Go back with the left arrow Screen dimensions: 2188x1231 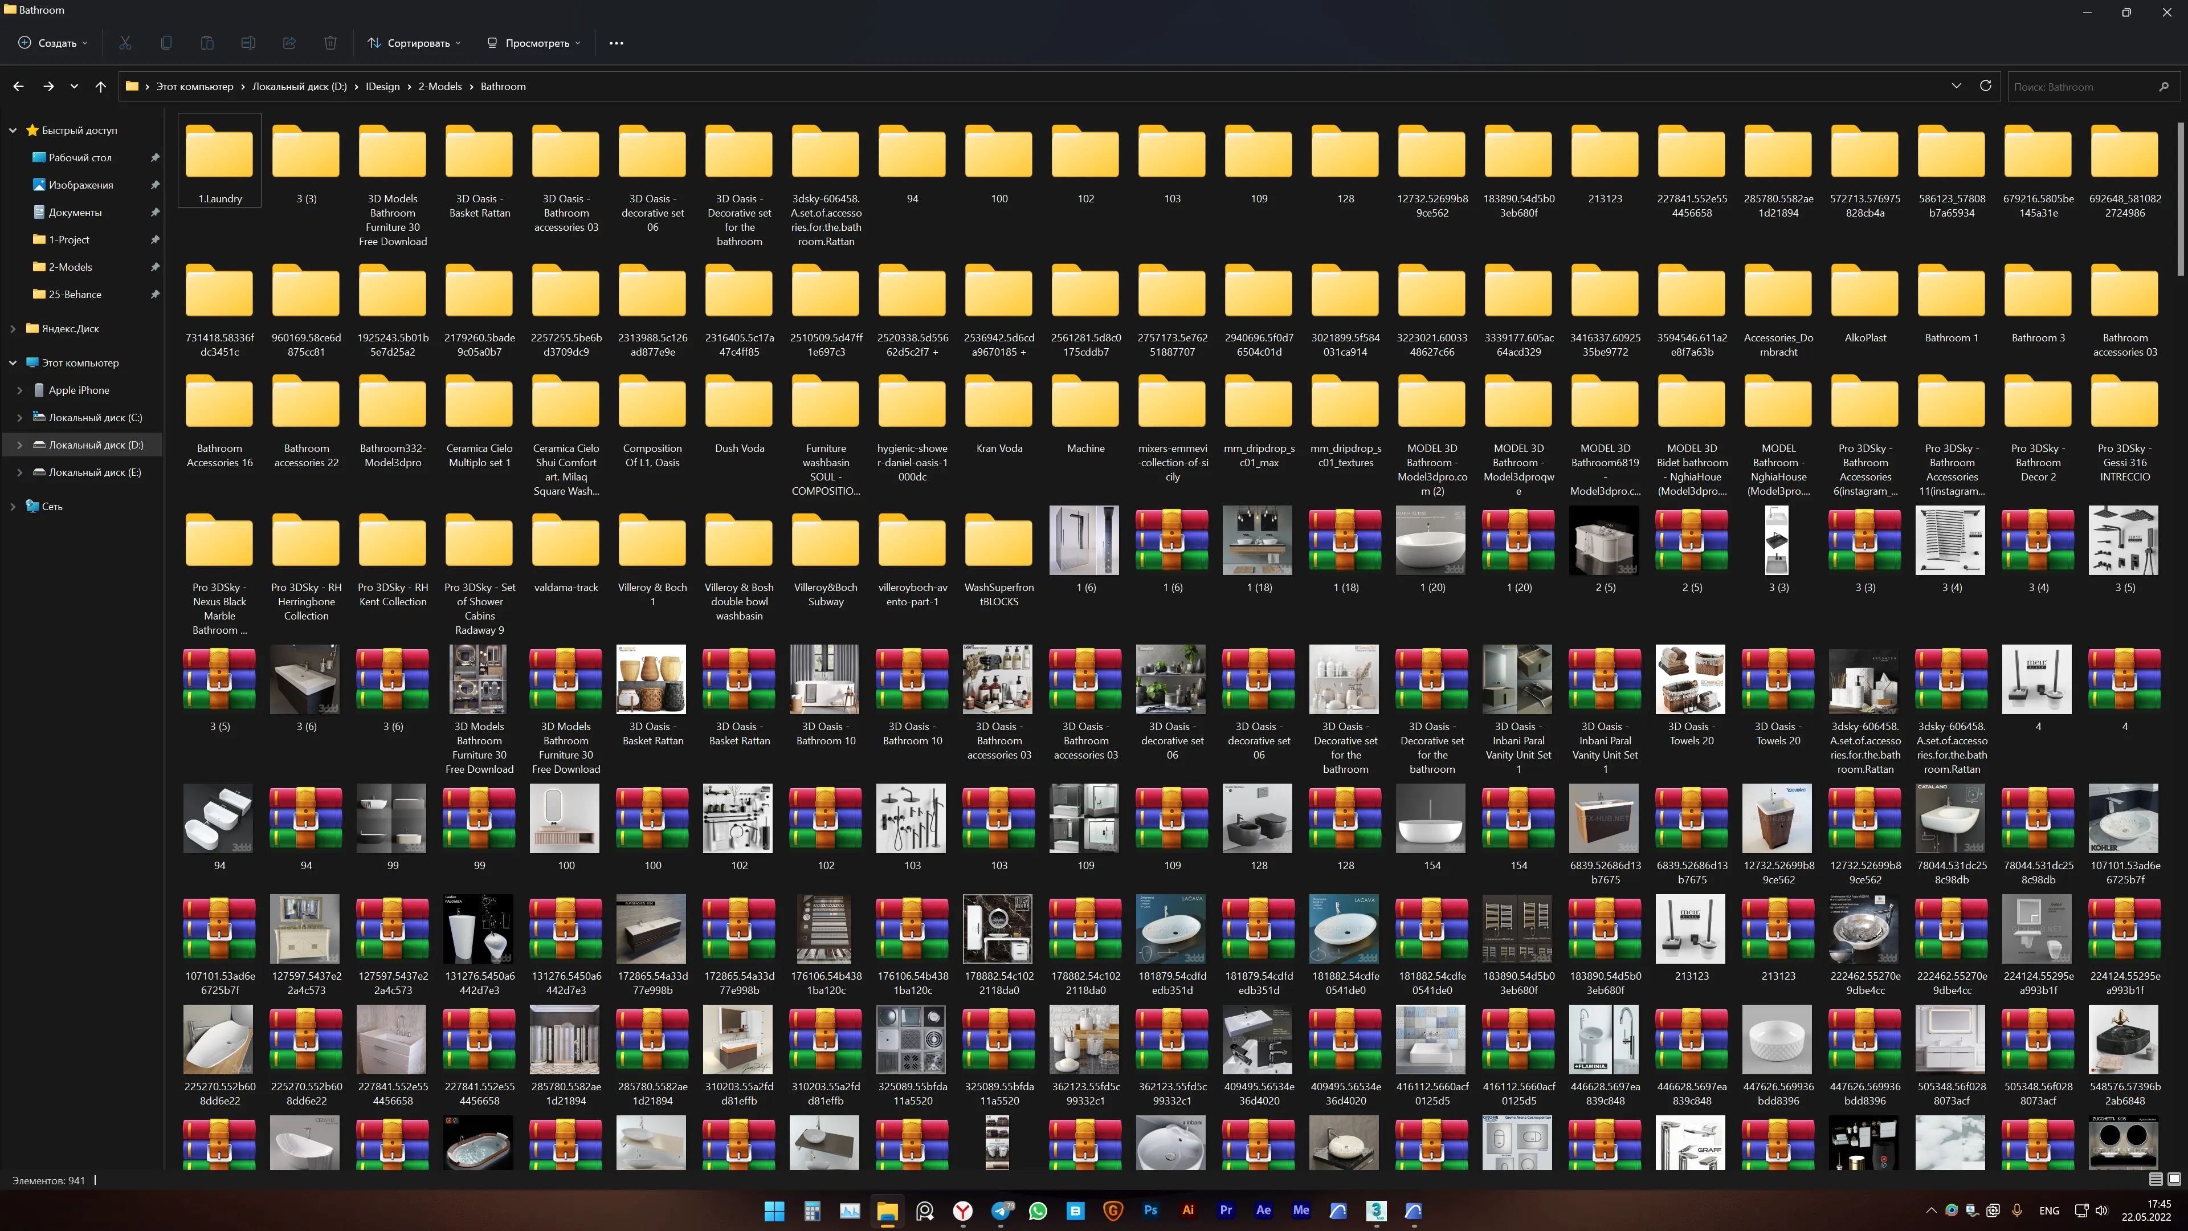point(19,87)
